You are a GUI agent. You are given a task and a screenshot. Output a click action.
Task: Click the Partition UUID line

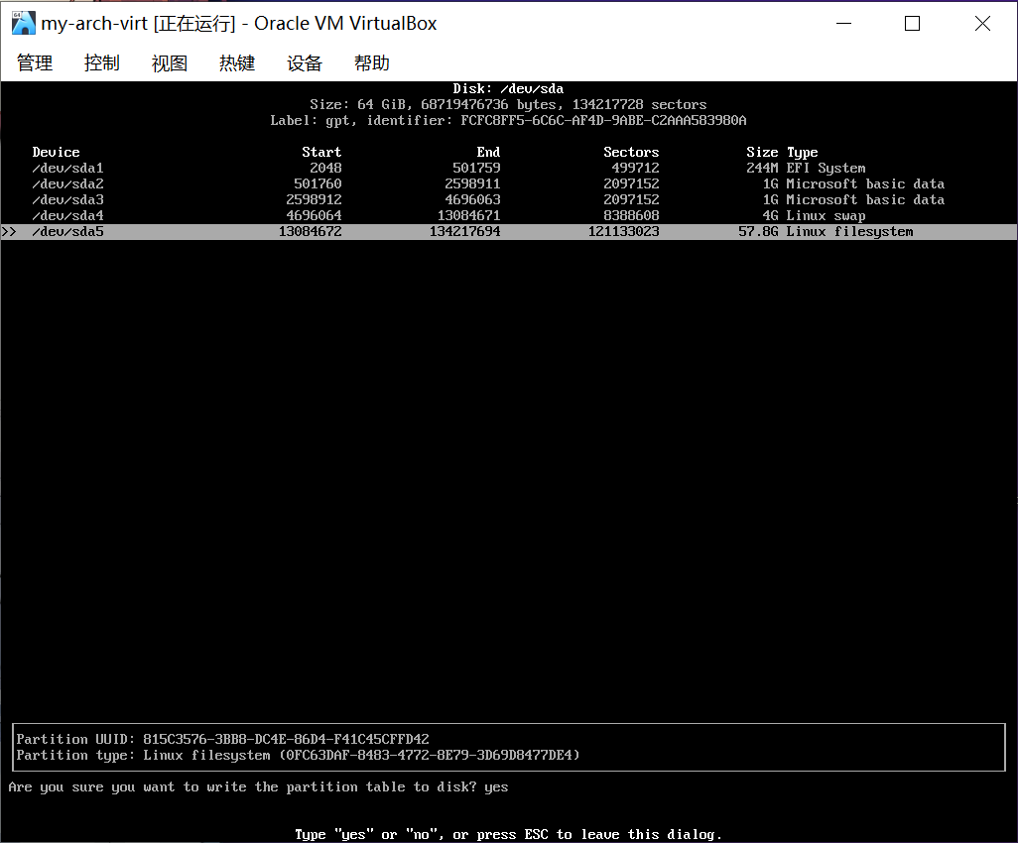coord(222,740)
